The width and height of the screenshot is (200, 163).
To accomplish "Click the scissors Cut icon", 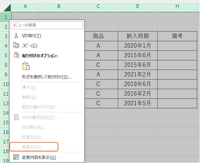I will 16,36.
